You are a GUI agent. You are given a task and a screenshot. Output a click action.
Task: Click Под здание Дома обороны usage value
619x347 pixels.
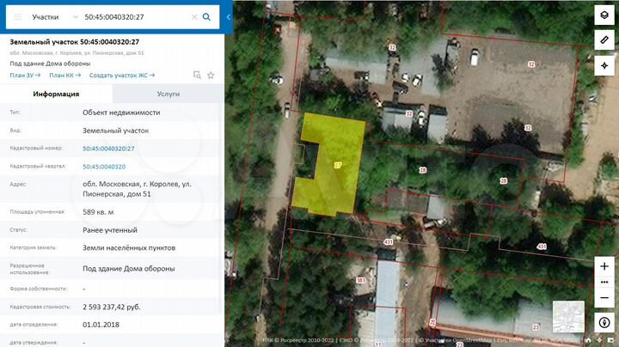coord(128,269)
